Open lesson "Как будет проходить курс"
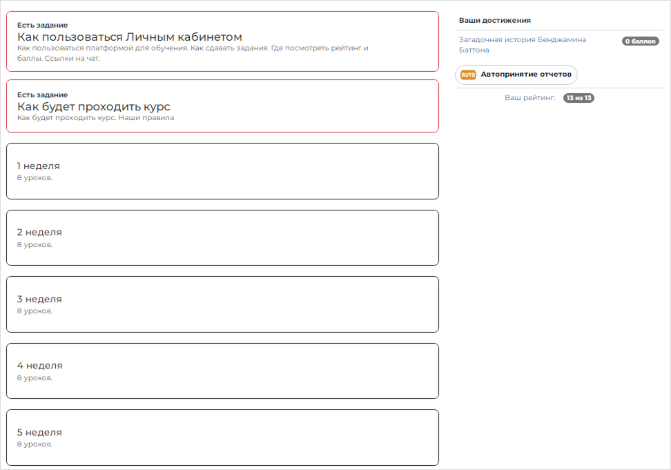The image size is (671, 470). coord(93,106)
